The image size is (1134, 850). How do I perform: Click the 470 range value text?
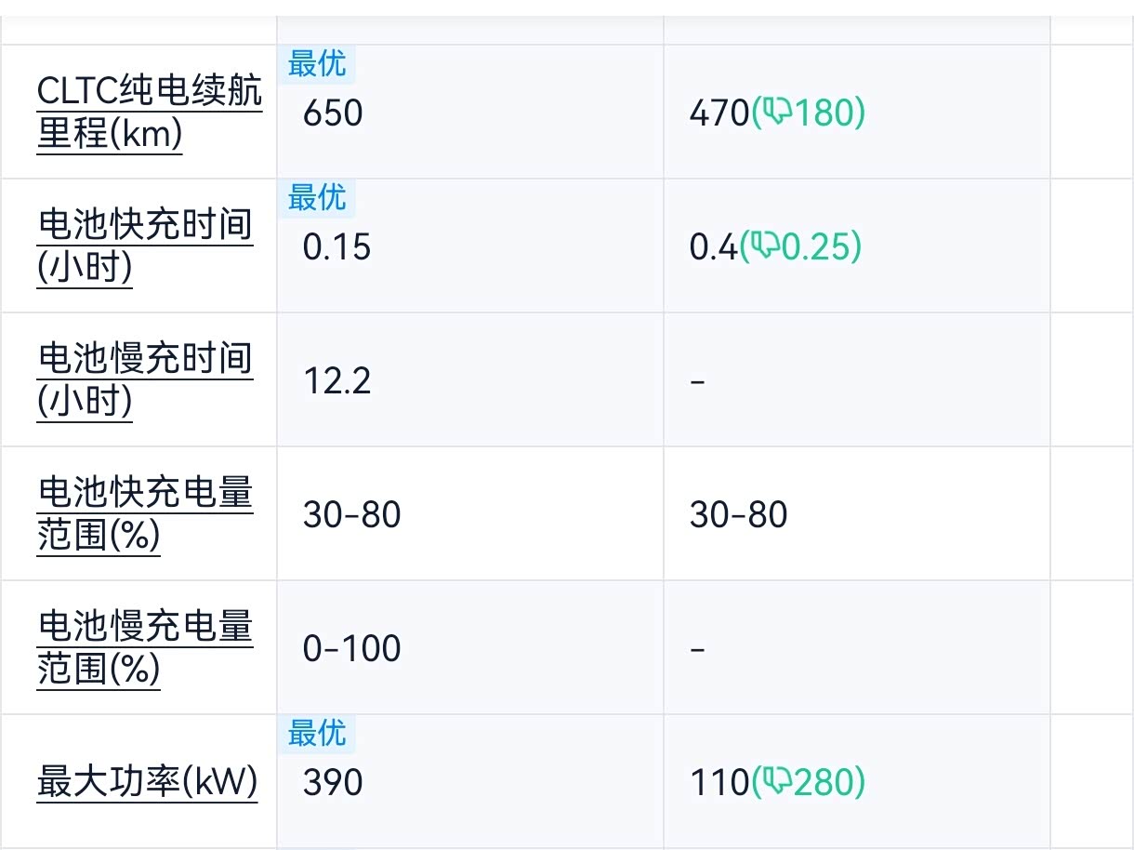pos(719,113)
